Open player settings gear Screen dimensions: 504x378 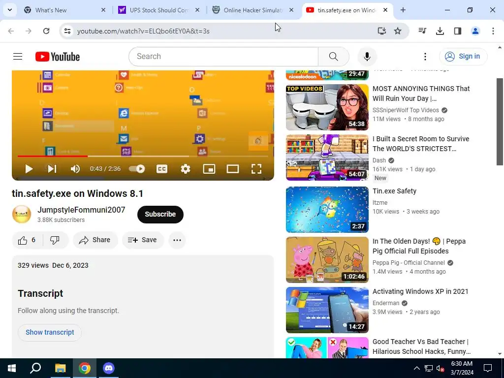click(186, 169)
